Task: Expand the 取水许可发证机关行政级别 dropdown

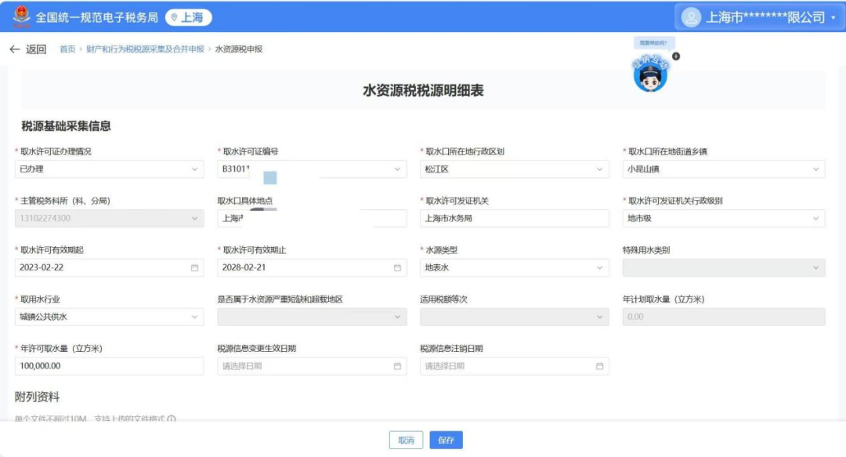Action: pos(817,218)
